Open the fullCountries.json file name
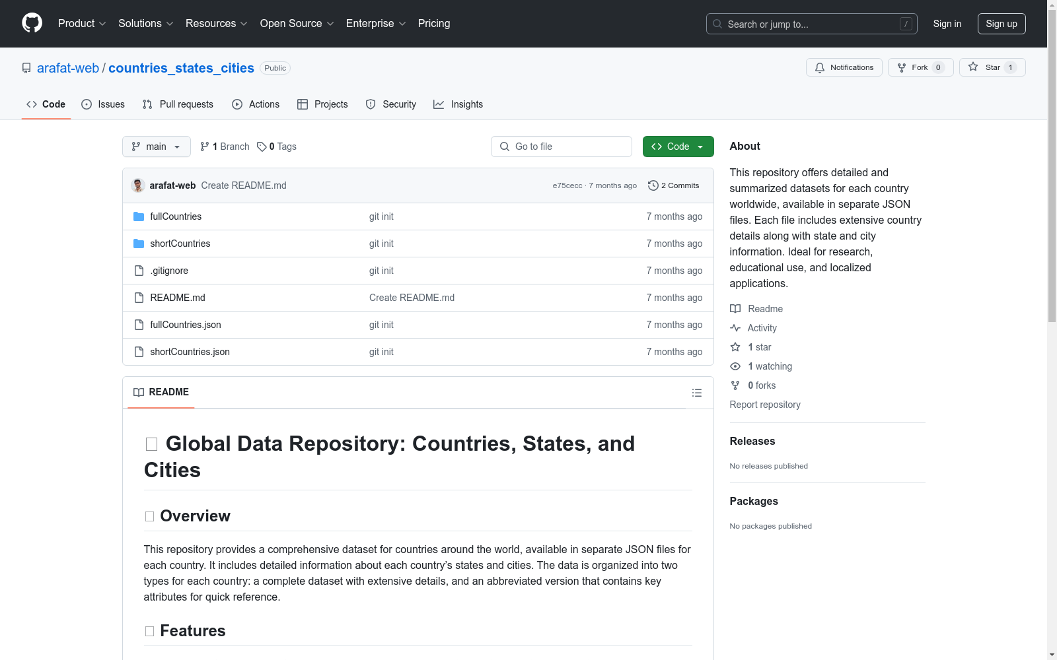The image size is (1057, 660). point(186,325)
